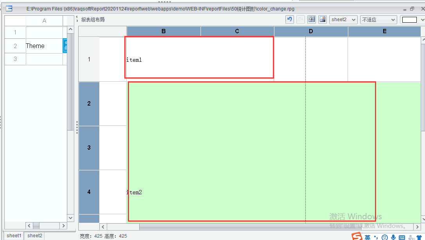Click the white color swatch box
Image resolution: width=425 pixels, height=240 pixels.
(409, 20)
